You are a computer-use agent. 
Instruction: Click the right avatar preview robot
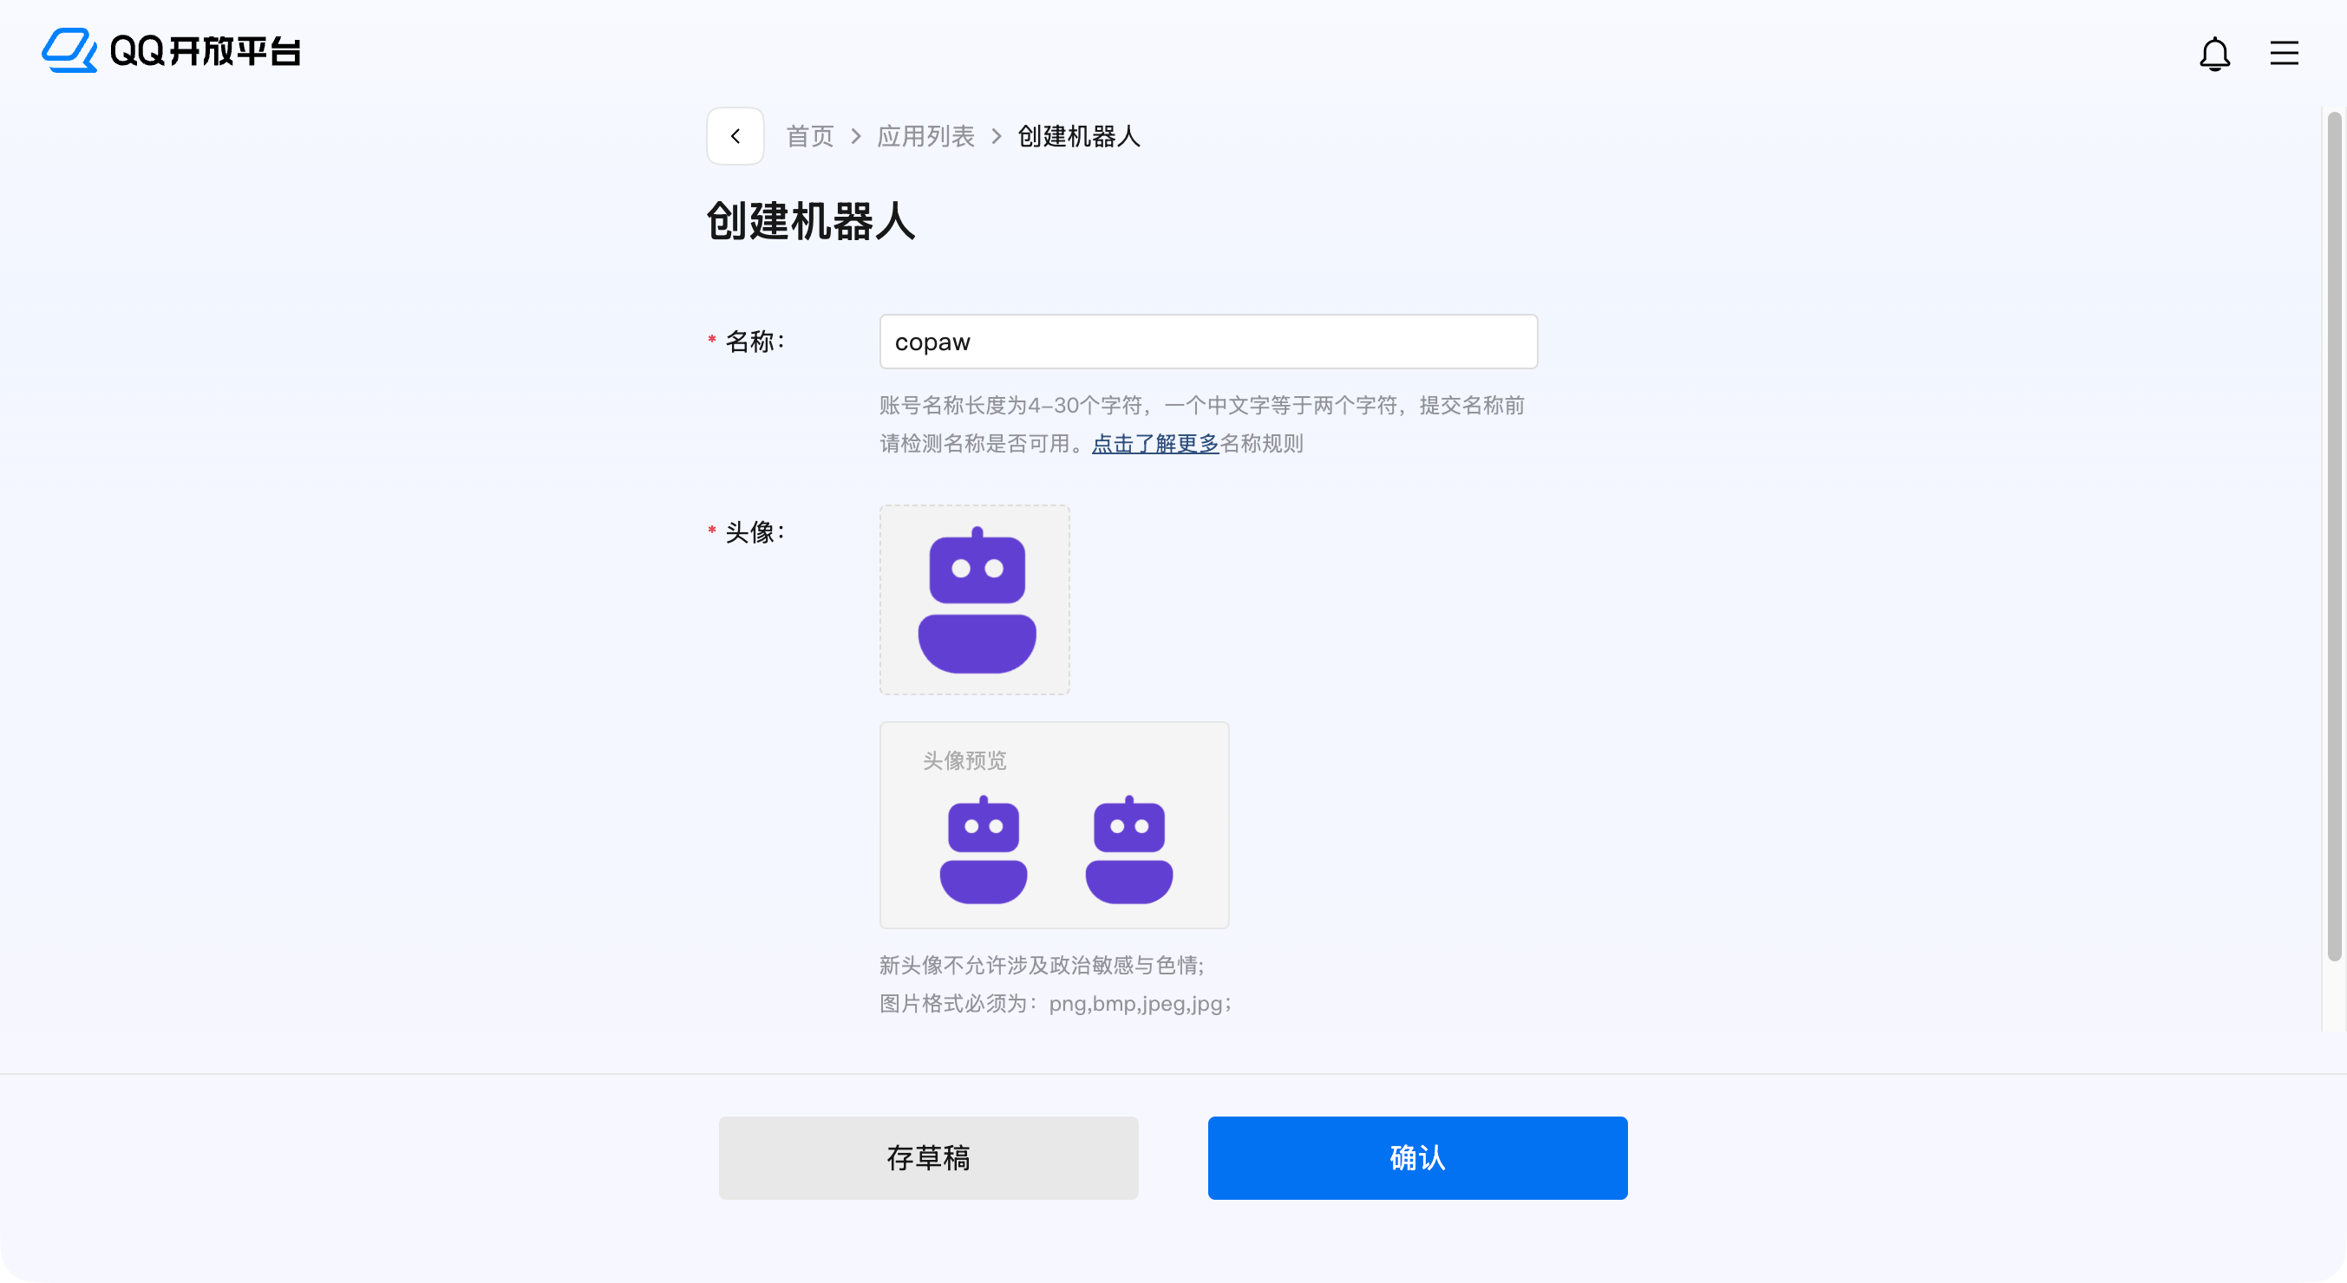(x=1129, y=850)
